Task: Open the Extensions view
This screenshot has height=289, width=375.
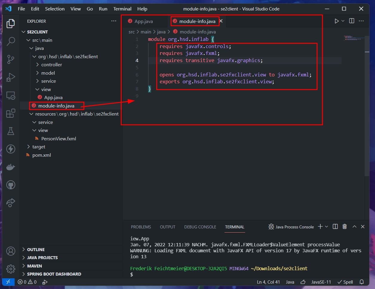Action: tap(11, 113)
